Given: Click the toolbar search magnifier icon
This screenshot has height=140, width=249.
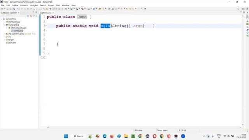Looking at the screenshot, I should (238, 9).
